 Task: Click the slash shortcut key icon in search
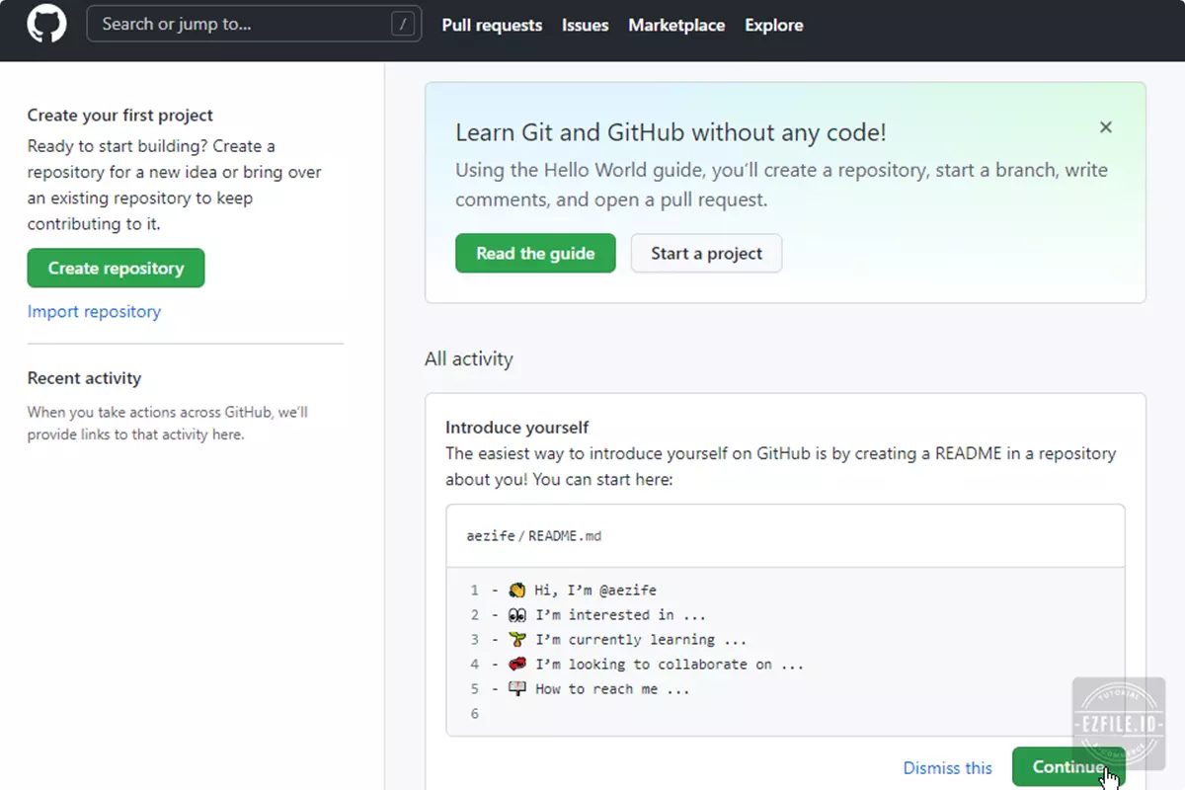tap(401, 25)
